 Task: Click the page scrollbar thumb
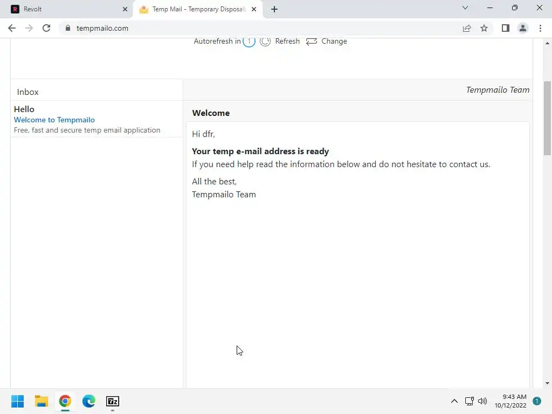point(547,118)
